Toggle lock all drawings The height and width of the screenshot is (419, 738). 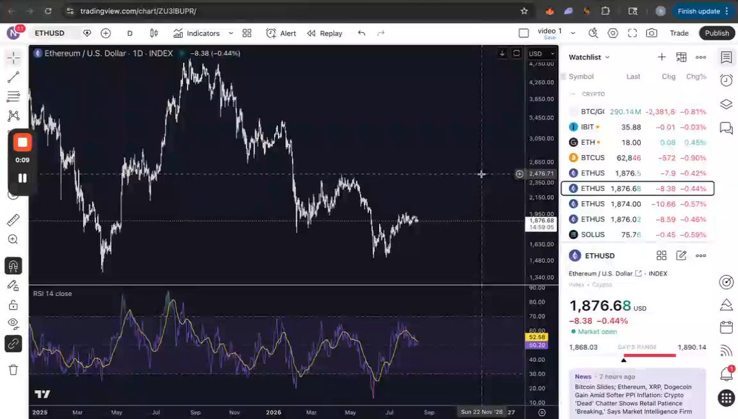coord(13,305)
